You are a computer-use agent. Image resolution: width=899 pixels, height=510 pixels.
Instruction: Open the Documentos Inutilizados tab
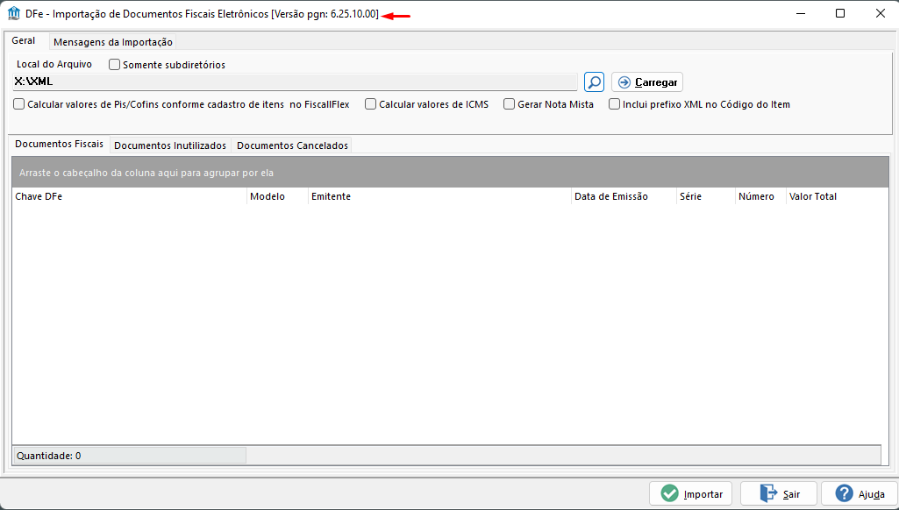170,145
